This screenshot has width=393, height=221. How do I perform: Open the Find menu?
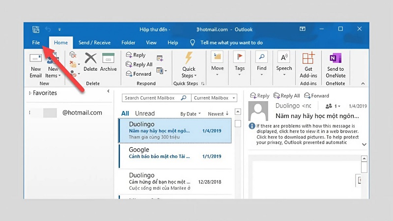click(x=262, y=64)
